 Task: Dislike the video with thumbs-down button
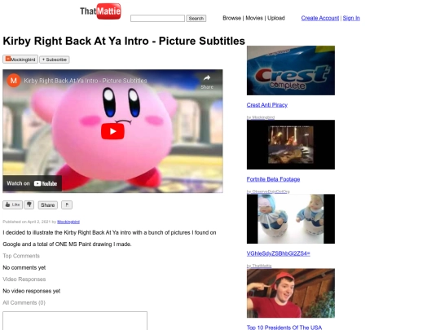[x=29, y=205]
